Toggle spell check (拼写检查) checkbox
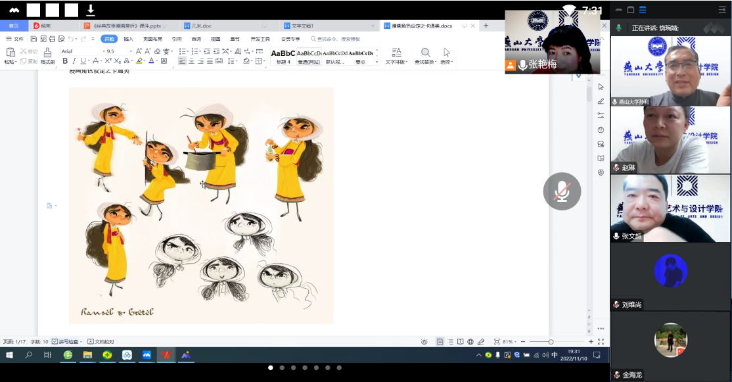Viewport: 732px width, 382px height. pos(55,342)
